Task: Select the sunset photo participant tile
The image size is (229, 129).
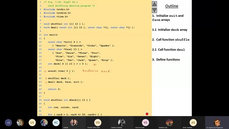Action: point(169,123)
